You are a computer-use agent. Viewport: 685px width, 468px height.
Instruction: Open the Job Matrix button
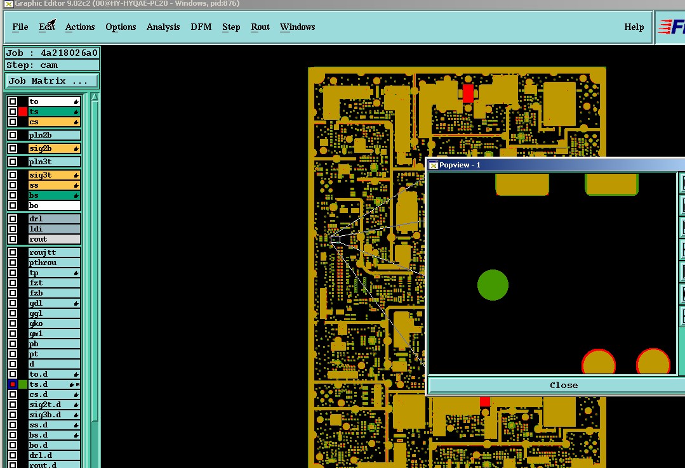pos(51,81)
